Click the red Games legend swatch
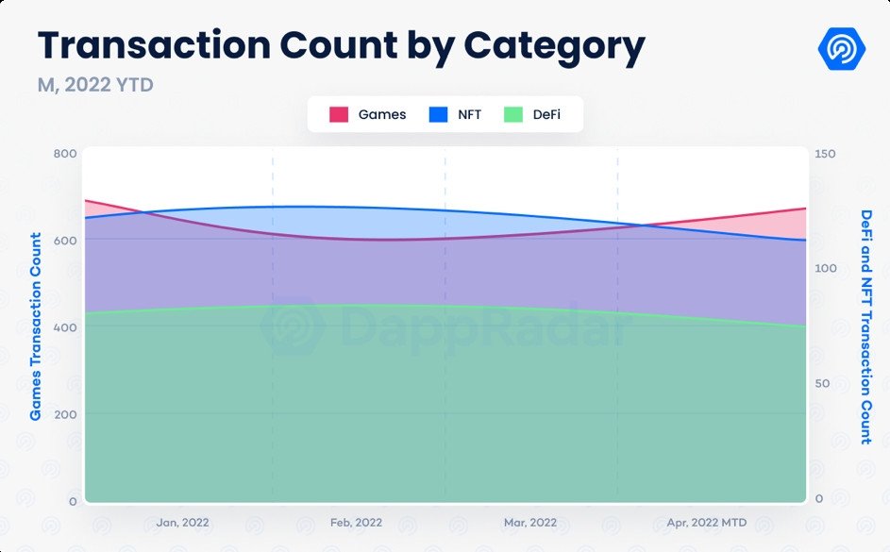The height and width of the screenshot is (552, 890). [x=339, y=114]
